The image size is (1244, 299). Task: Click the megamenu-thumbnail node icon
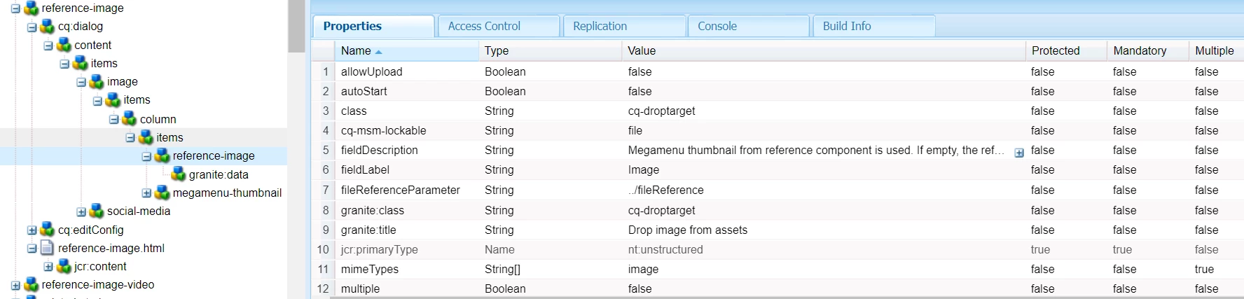point(163,193)
